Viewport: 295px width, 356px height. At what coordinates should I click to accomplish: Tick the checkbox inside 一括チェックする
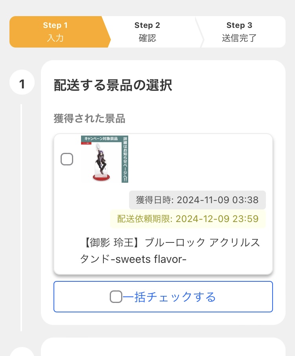pyautogui.click(x=116, y=297)
